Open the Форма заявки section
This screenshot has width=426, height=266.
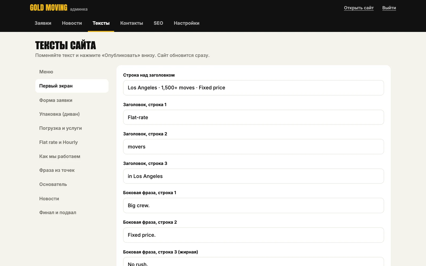[x=72, y=100]
